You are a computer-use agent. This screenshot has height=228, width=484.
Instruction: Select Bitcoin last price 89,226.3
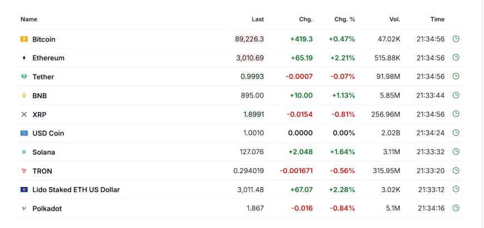click(249, 39)
